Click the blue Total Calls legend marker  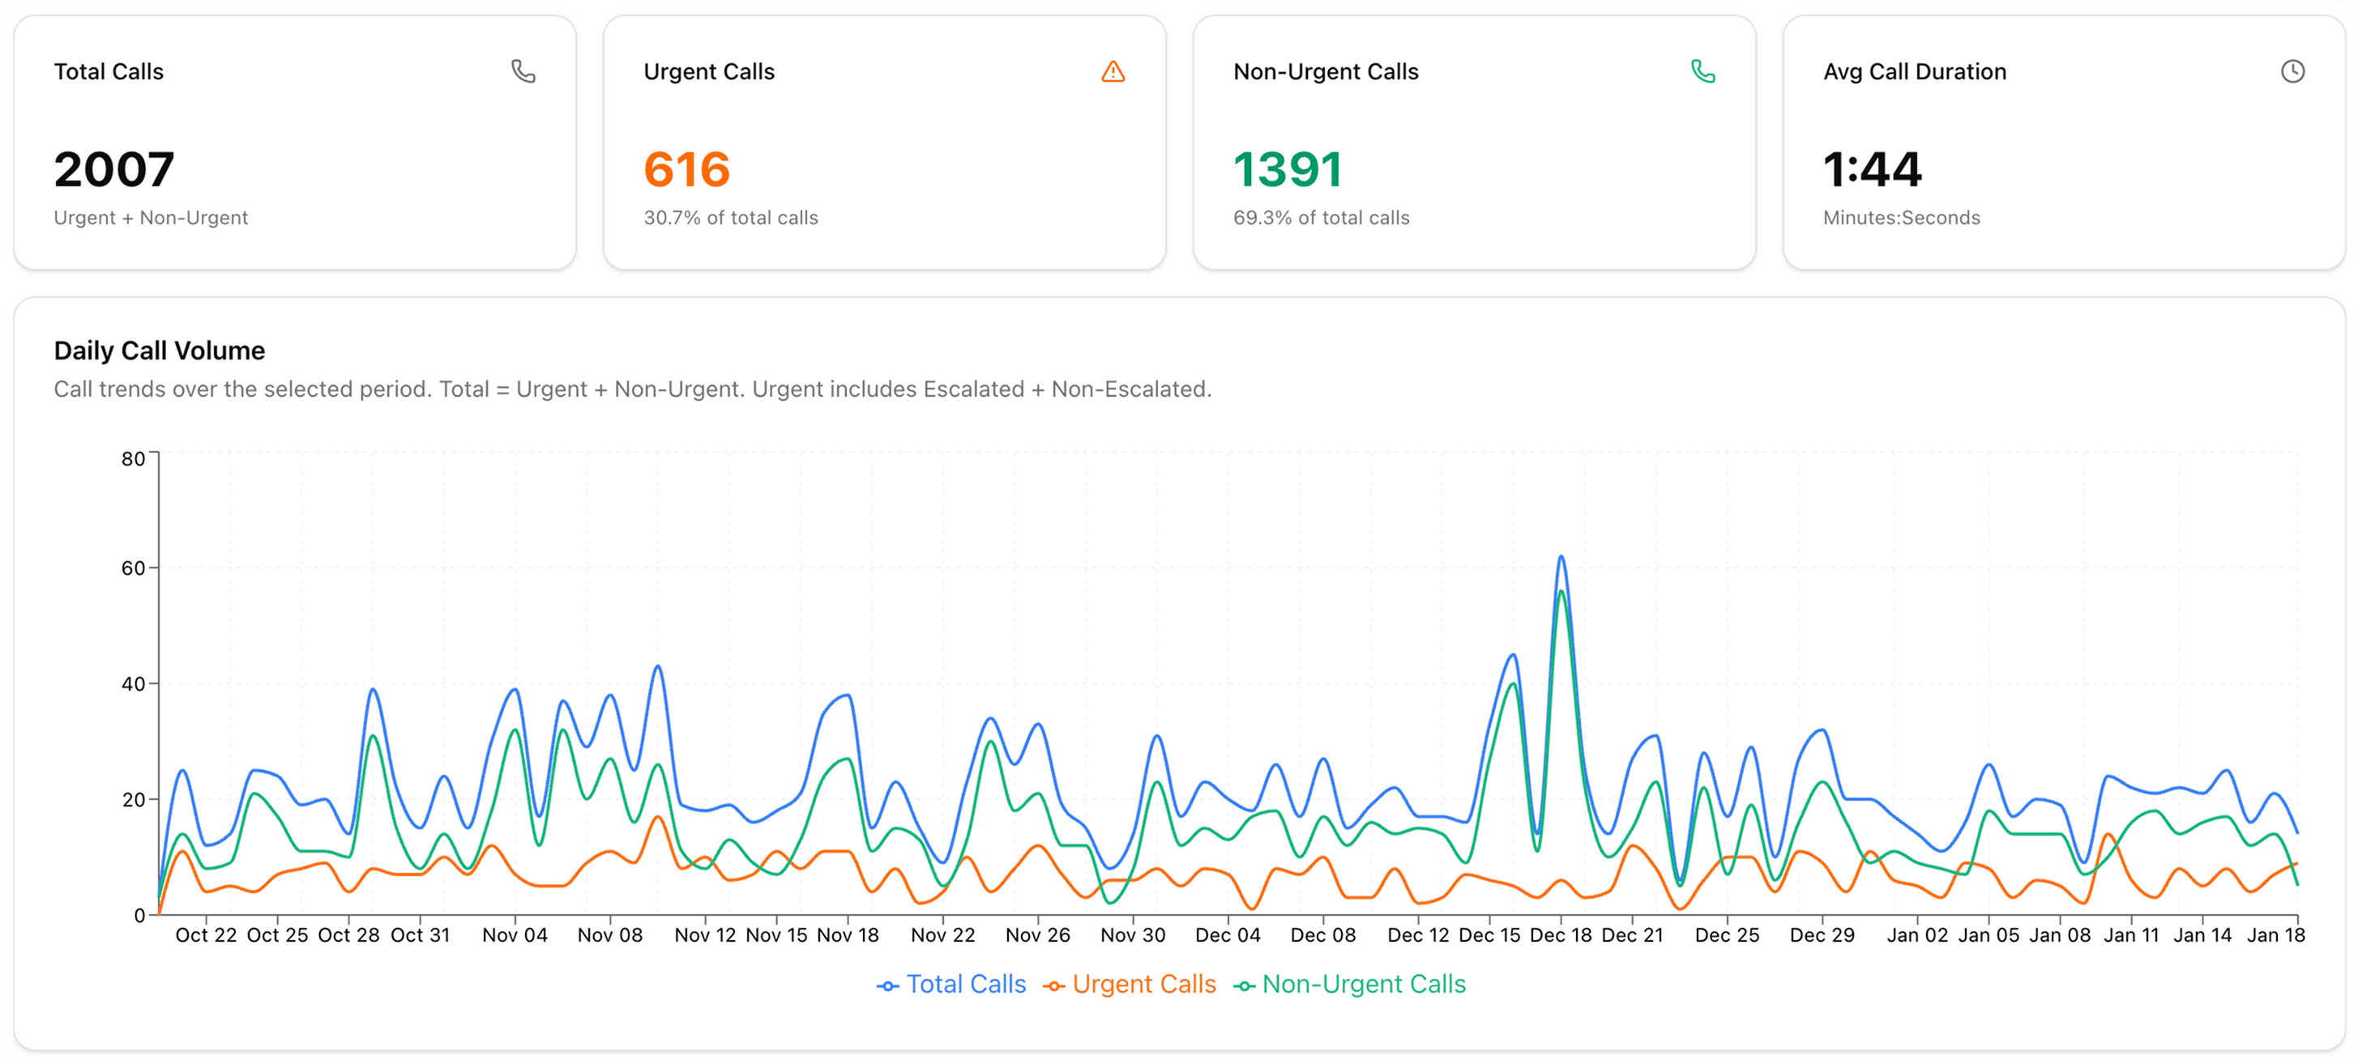(x=887, y=985)
